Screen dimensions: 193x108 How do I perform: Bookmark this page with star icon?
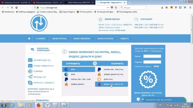point(116,7)
